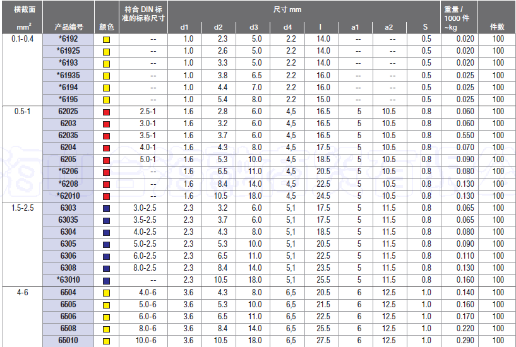Pick the yellow swatch in row 6504
This screenshot has height=347, width=516.
point(106,293)
